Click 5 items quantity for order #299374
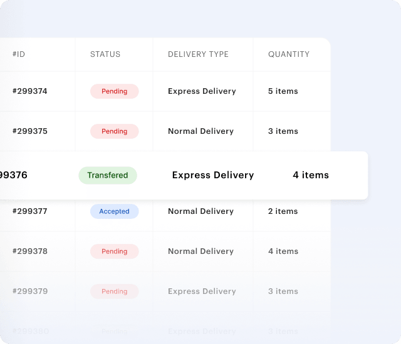The image size is (401, 344). pos(283,91)
